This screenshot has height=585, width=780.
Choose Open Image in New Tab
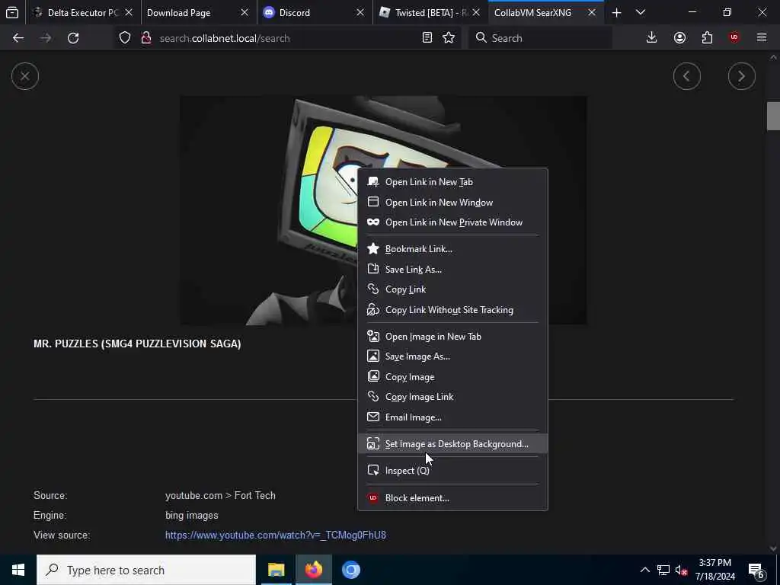click(x=452, y=337)
